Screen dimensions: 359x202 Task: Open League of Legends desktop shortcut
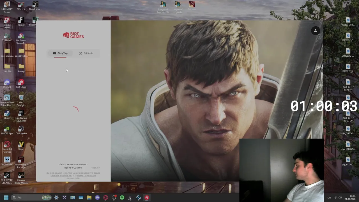pos(178,8)
